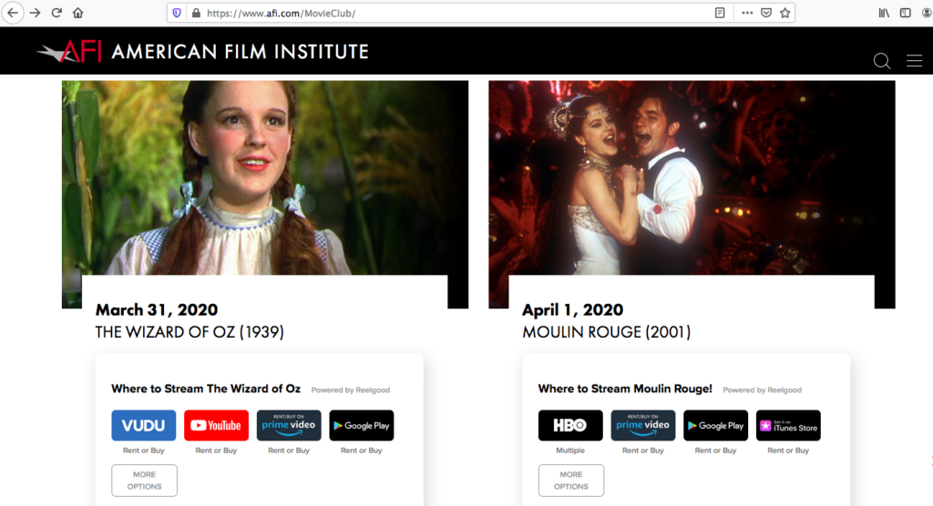The image size is (933, 506).
Task: Open tracking protection shield in address bar
Action: (x=176, y=13)
